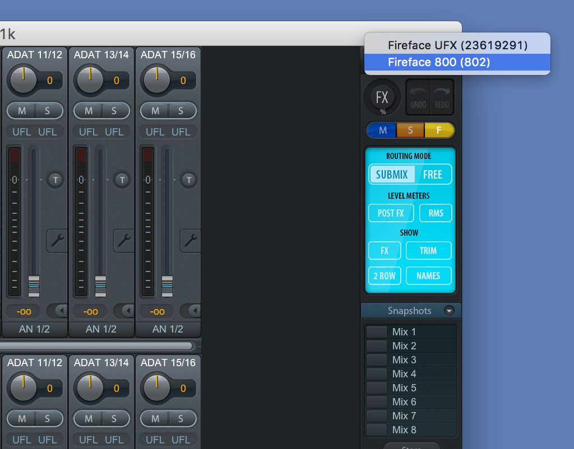Viewport: 574px width, 449px height.
Task: Click the Undo arrow button
Action: pos(418,97)
